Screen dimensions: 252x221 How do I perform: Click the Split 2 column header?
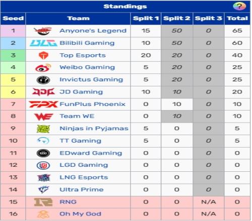tap(177, 19)
